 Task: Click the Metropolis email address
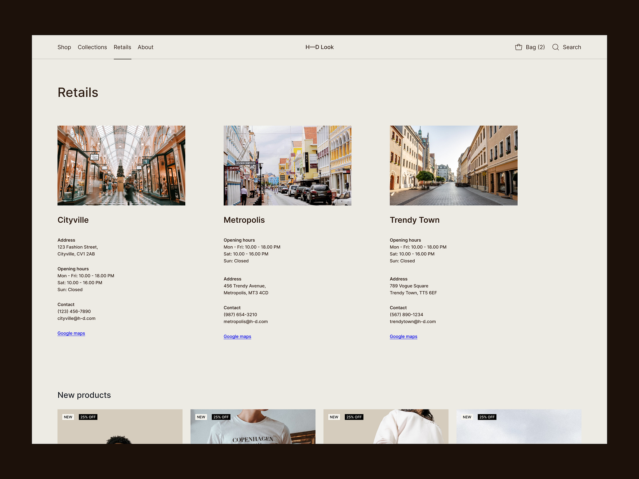[x=245, y=321]
